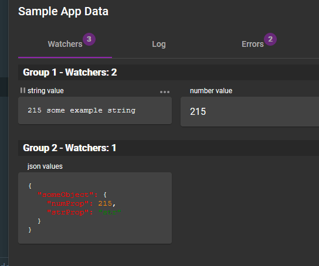Screen dimensions: 319x266
Task: Click the Sample App Data heading
Action: 63,11
